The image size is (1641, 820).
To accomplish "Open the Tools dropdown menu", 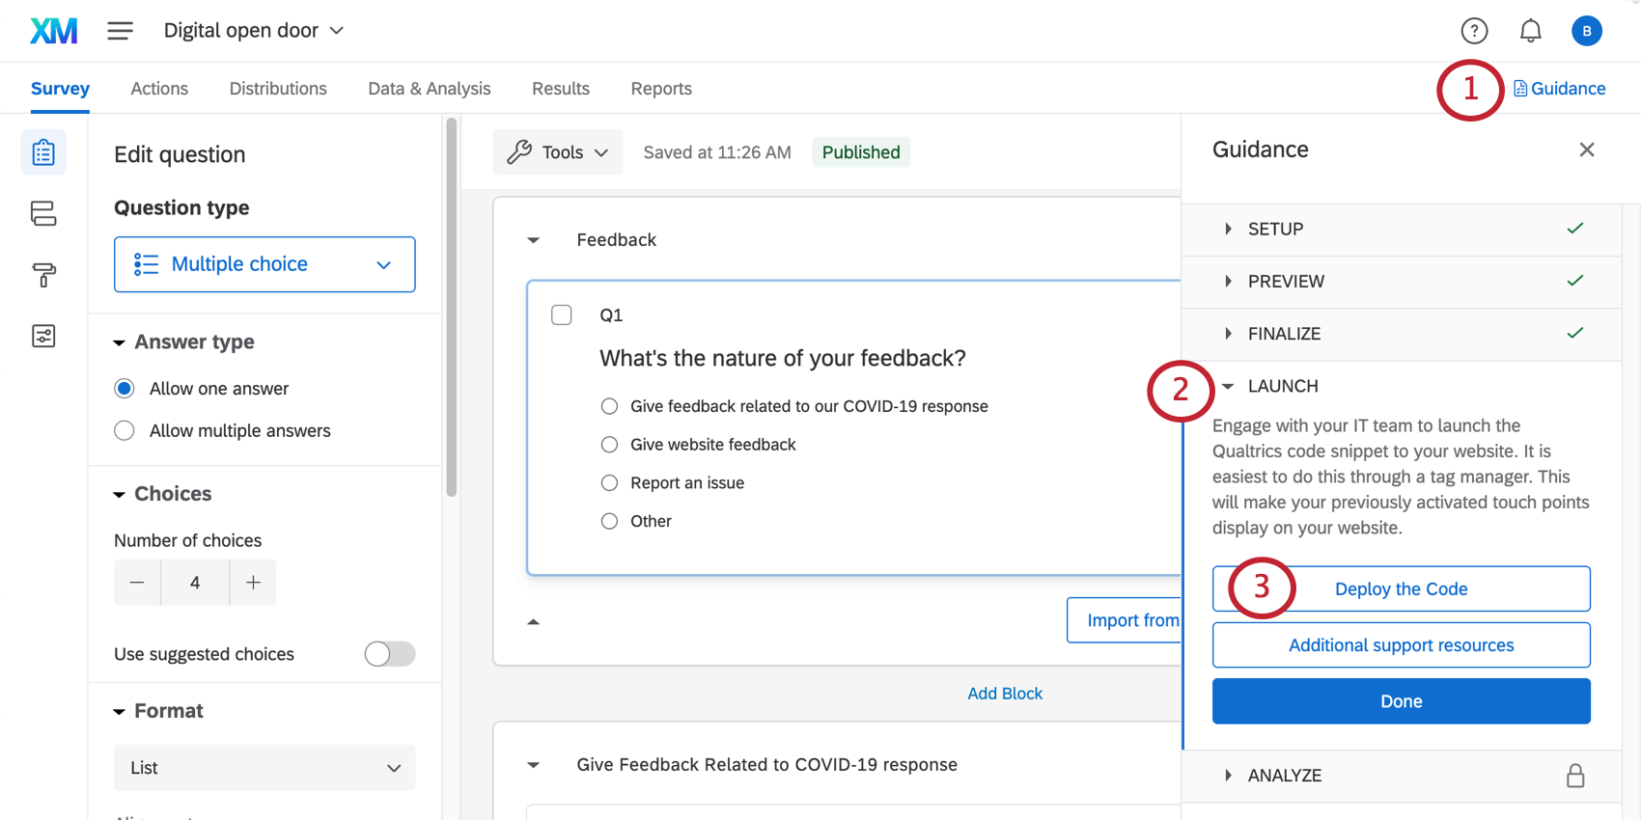I will click(x=558, y=152).
